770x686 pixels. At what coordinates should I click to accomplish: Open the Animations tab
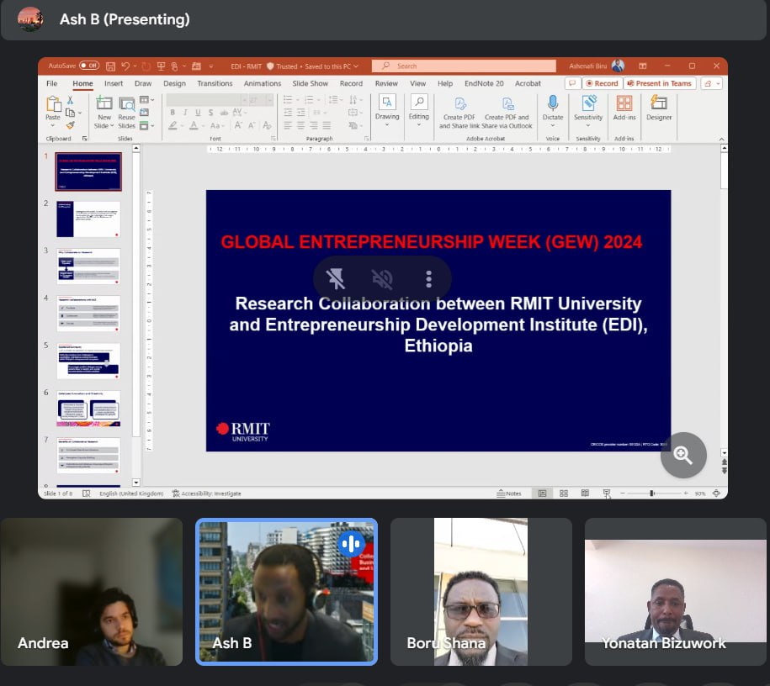(263, 83)
